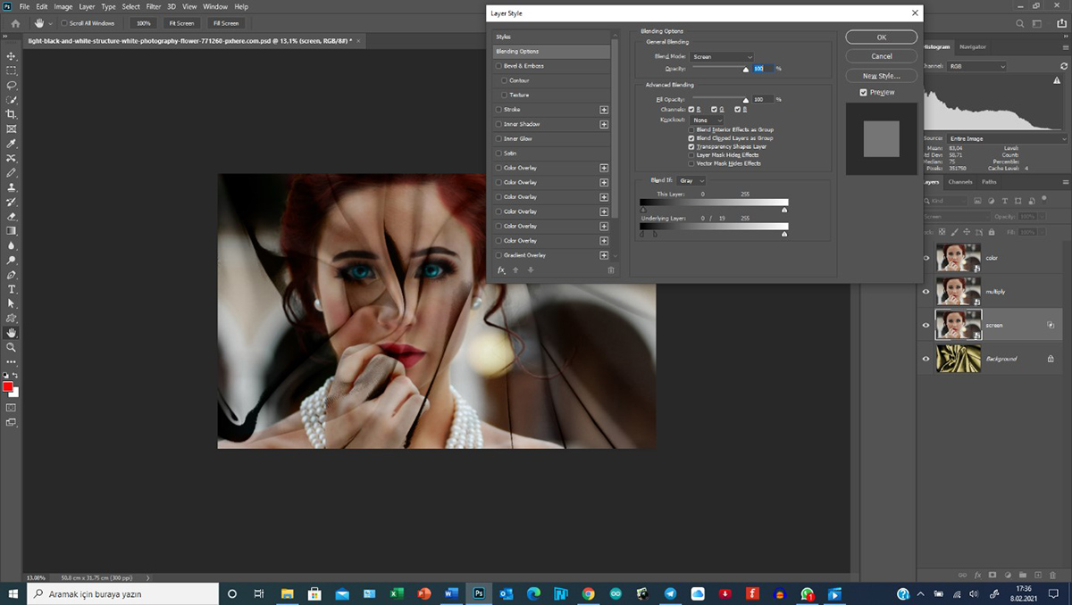Open Photoshop from the Windows taskbar
This screenshot has height=605, width=1072.
point(479,593)
